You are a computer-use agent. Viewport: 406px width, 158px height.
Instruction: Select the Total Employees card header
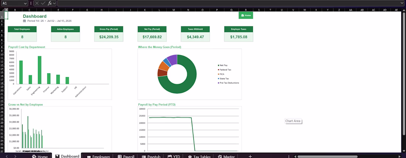22,29
